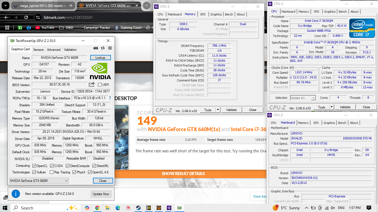
Task: Open the TD bookmark icon
Action: [x=20, y=28]
